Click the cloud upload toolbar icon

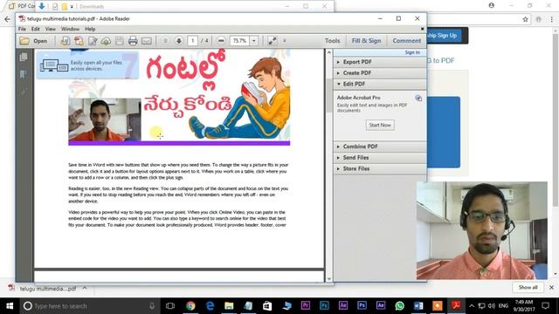[106, 41]
